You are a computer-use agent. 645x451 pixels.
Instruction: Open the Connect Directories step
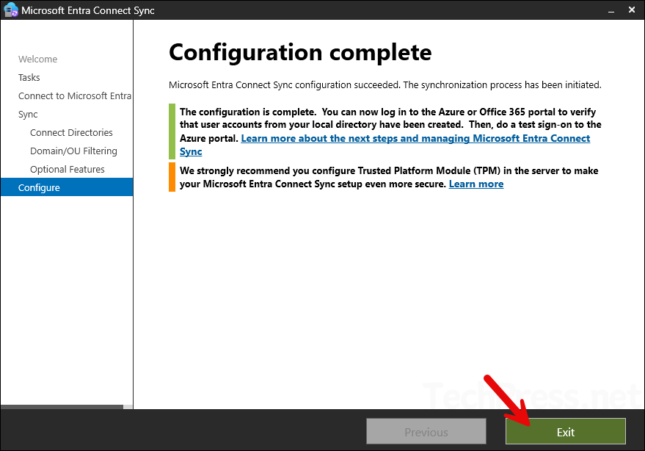71,132
